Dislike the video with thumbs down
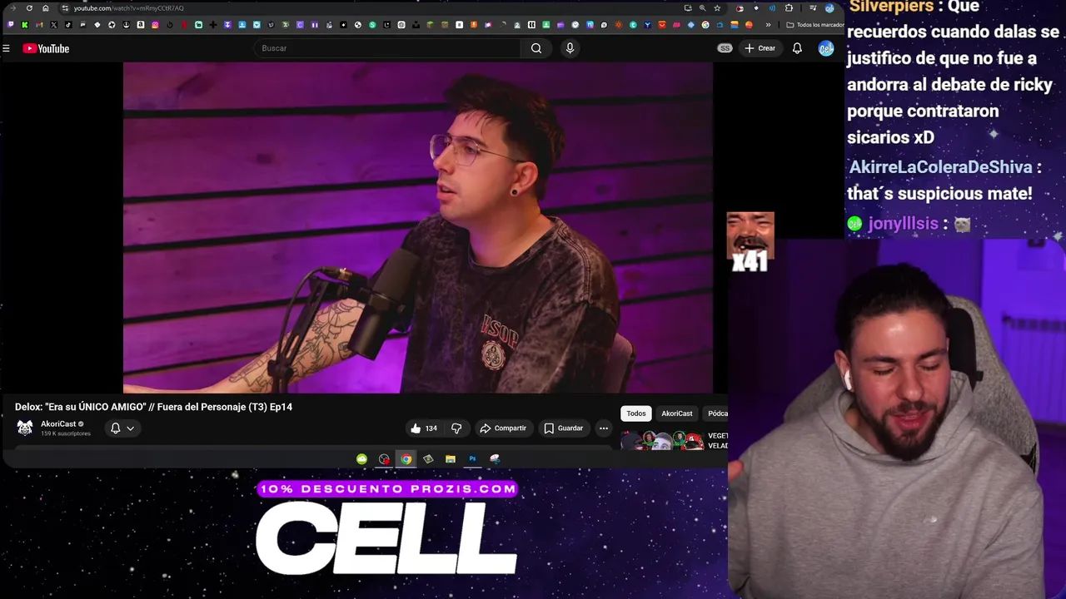This screenshot has width=1066, height=599. pyautogui.click(x=456, y=428)
